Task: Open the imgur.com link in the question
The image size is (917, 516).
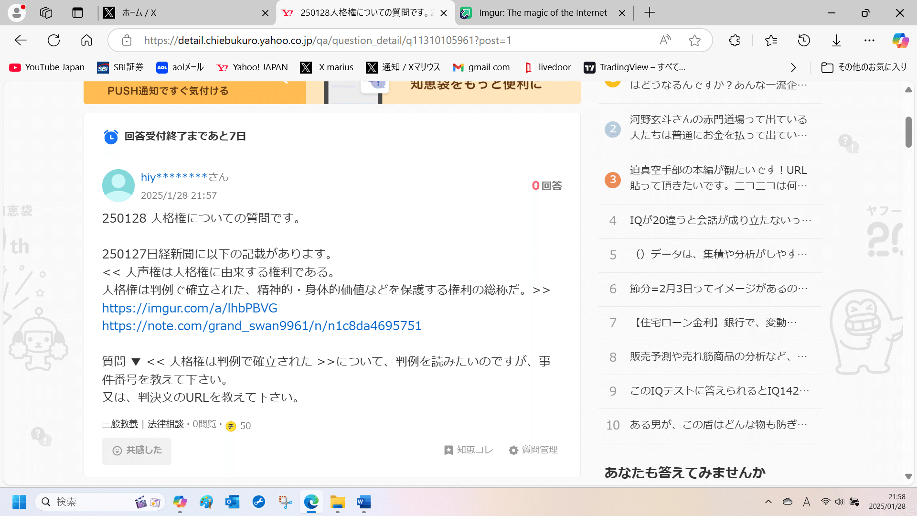Action: [x=189, y=308]
